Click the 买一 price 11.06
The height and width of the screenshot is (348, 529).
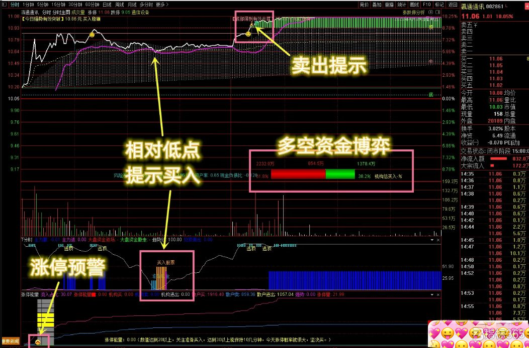[x=496, y=59]
